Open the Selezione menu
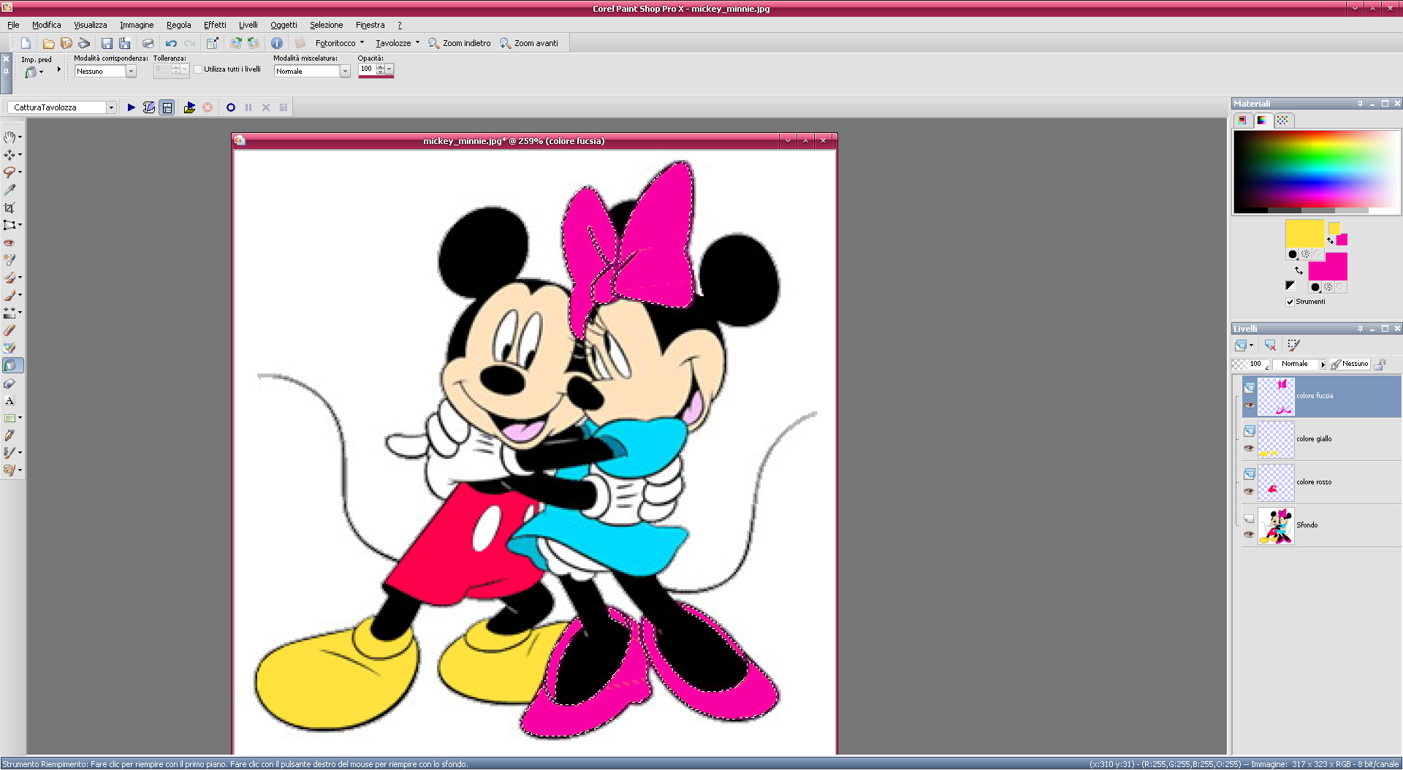1403x770 pixels. [x=326, y=25]
